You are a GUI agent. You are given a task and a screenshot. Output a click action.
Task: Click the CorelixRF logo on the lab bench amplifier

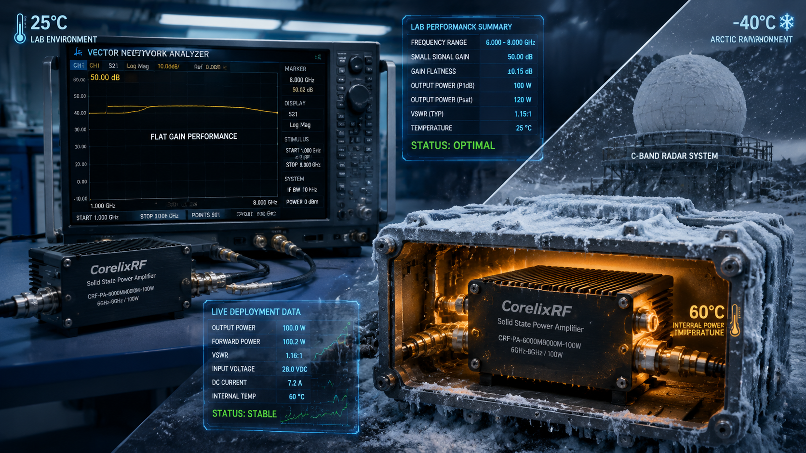click(118, 267)
